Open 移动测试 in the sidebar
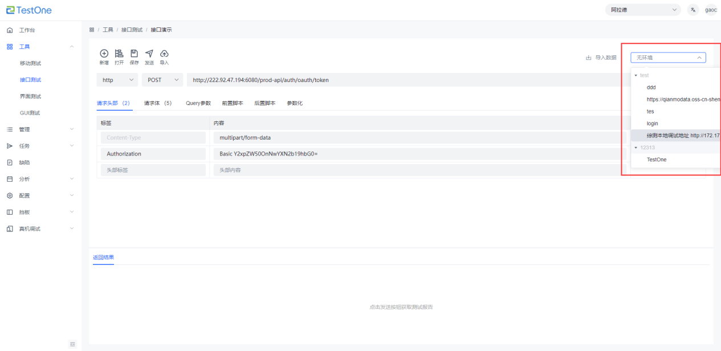 (x=31, y=63)
